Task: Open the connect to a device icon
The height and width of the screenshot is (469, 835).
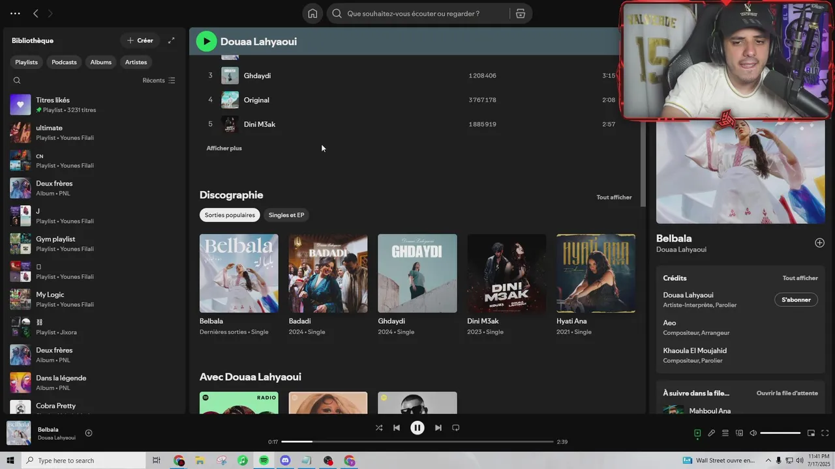Action: pos(739,433)
